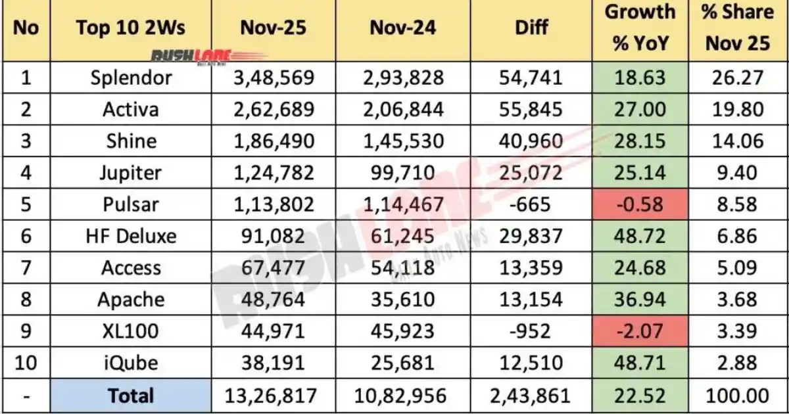Image resolution: width=789 pixels, height=414 pixels.
Task: Select the Activa row name cell
Action: point(130,109)
